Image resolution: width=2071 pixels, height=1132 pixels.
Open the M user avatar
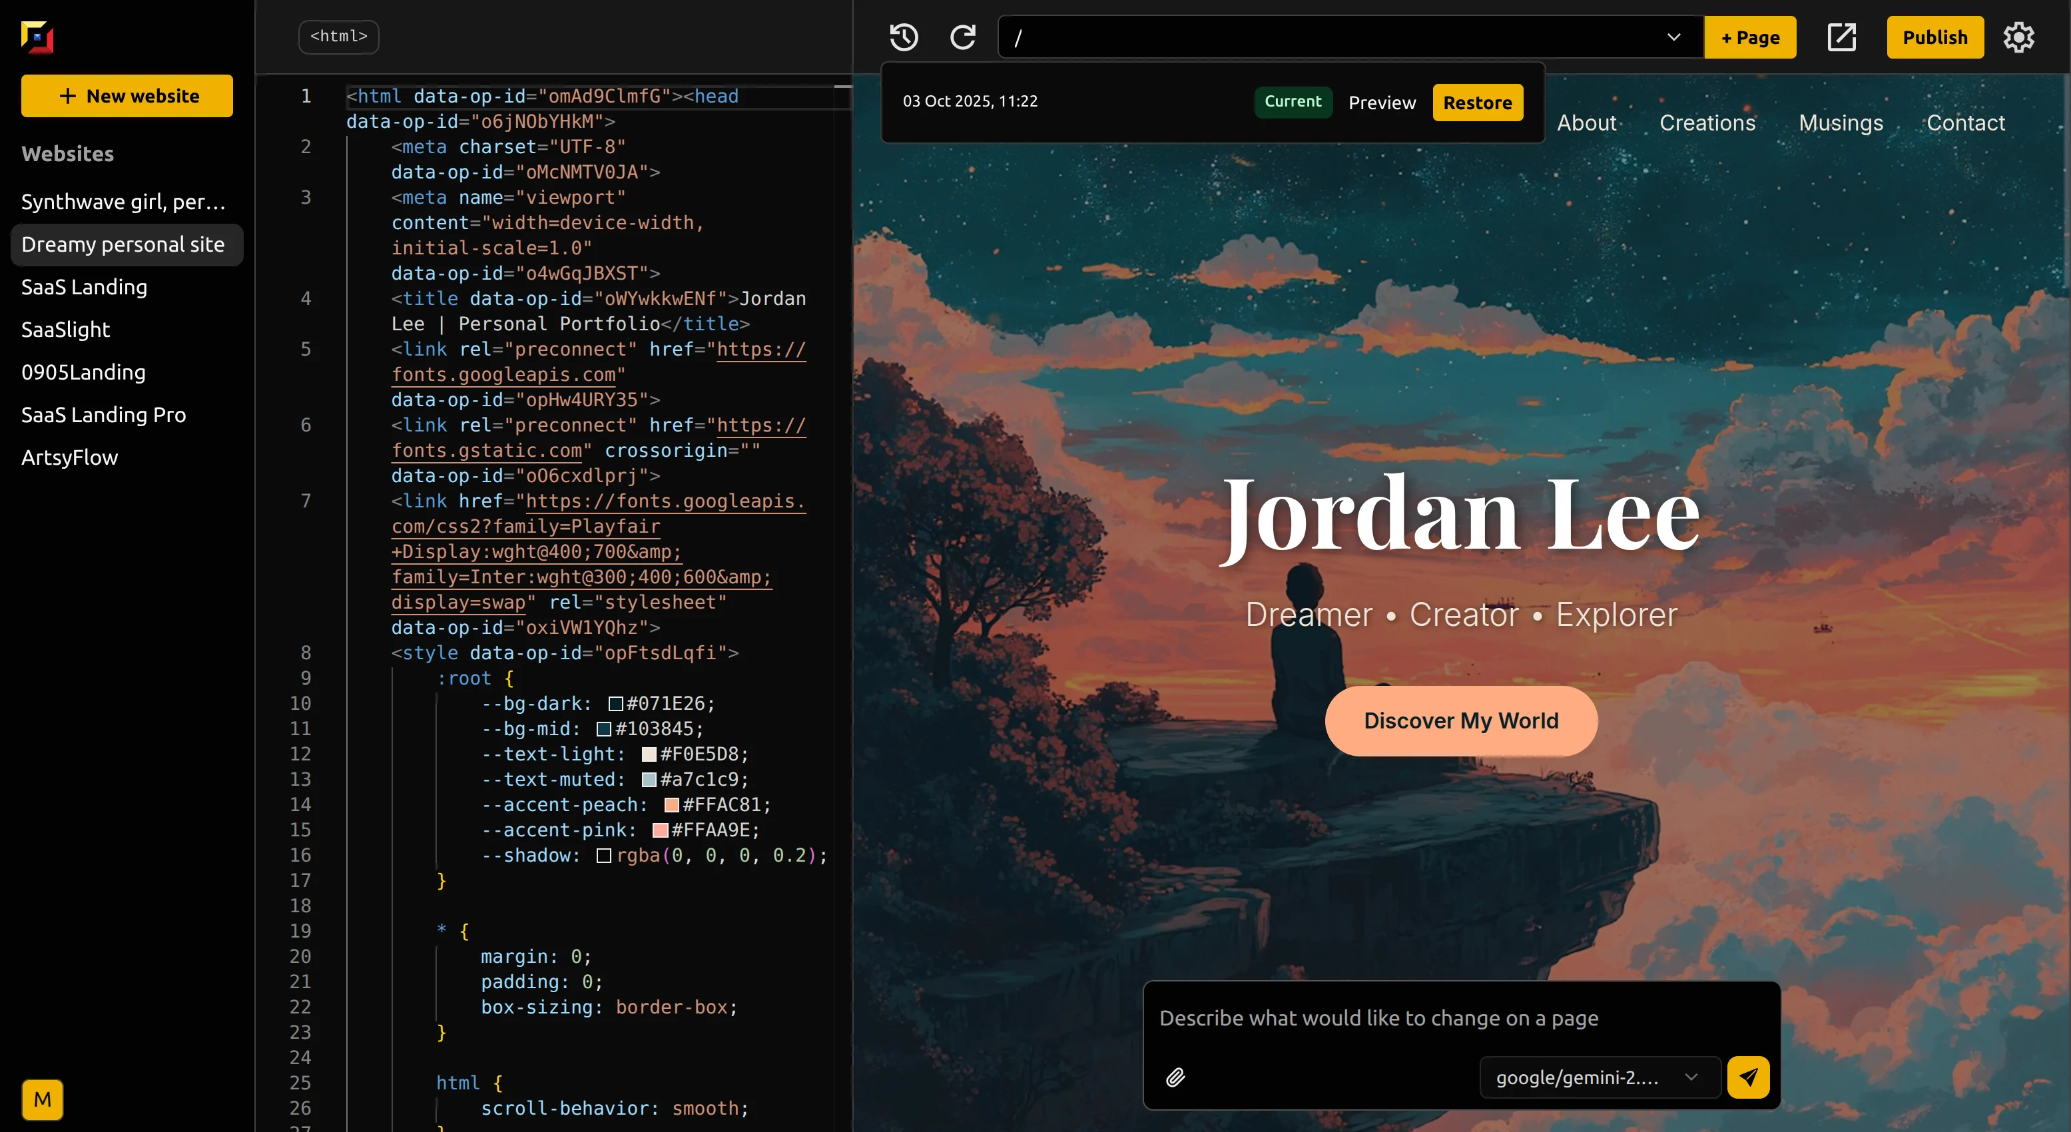click(x=42, y=1099)
